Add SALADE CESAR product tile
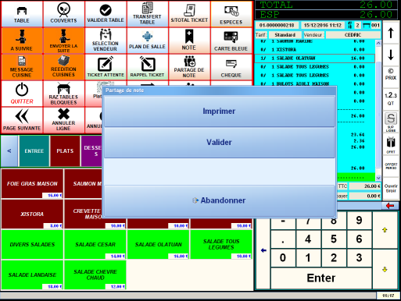Image resolution: width=401 pixels, height=301 pixels. 95,245
